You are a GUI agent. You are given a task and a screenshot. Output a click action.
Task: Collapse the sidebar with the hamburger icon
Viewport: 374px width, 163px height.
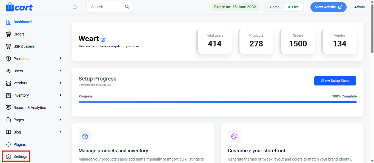point(75,7)
